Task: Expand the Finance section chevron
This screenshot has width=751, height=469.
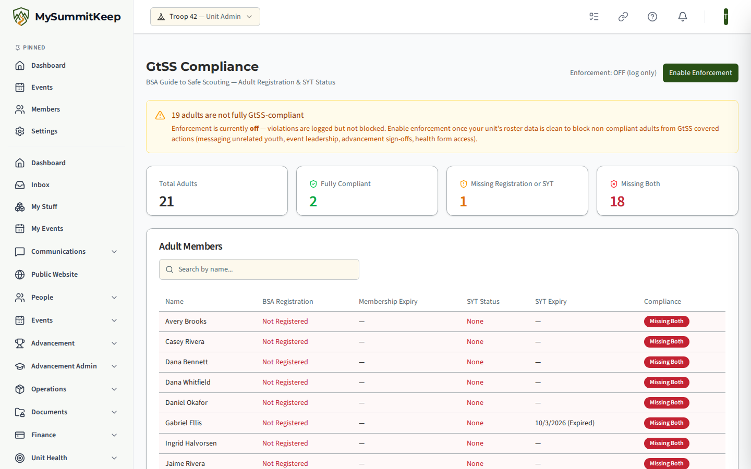Action: tap(114, 435)
